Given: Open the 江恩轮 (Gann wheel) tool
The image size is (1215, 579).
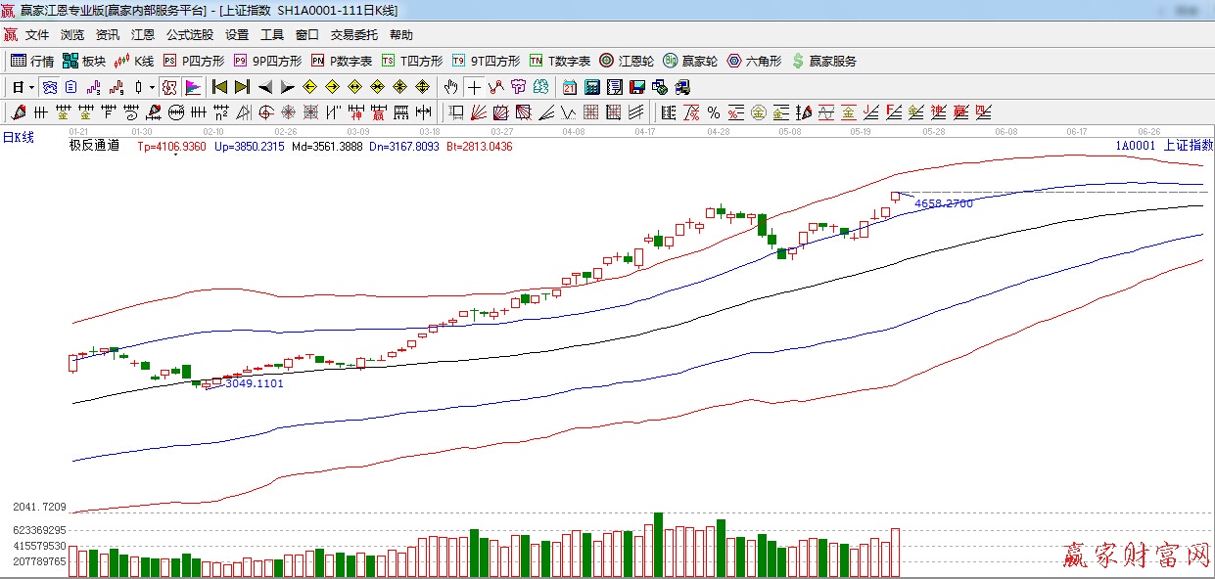Looking at the screenshot, I should [627, 61].
